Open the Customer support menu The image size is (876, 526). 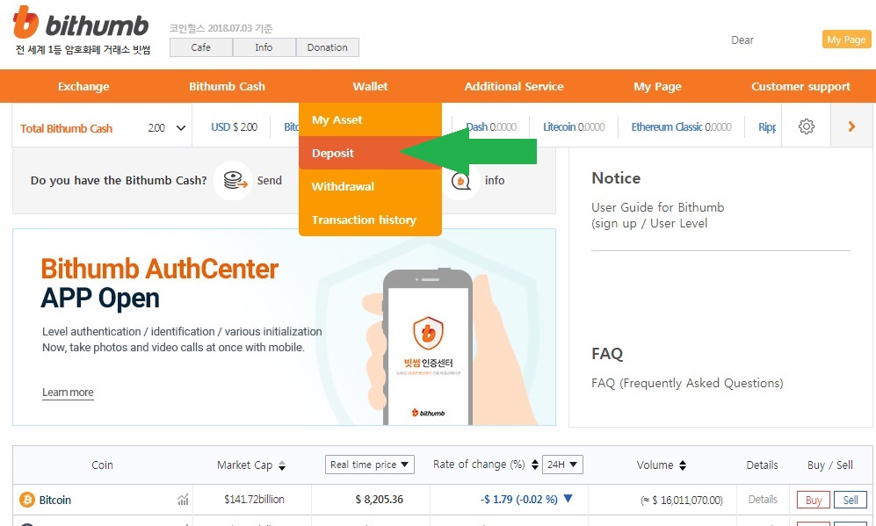click(800, 87)
